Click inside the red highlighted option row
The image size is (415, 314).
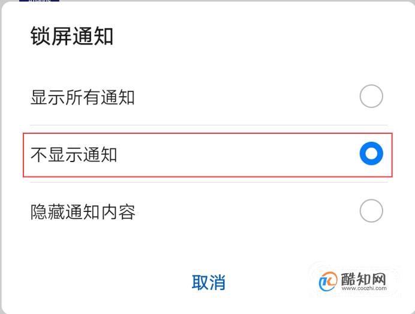coord(207,155)
